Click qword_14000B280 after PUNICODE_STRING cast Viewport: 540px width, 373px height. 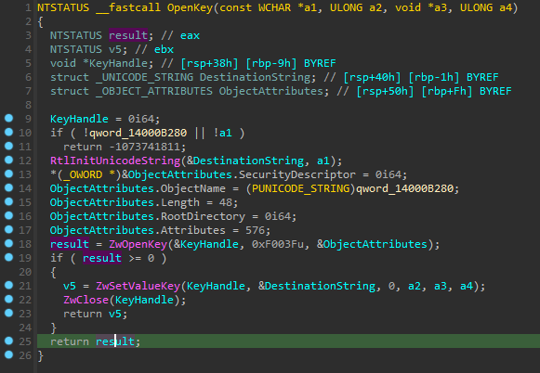click(404, 188)
